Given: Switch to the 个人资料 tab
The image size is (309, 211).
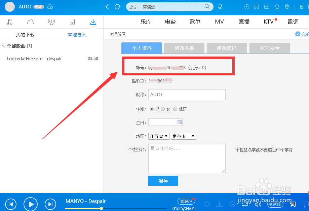Looking at the screenshot, I should (x=142, y=48).
